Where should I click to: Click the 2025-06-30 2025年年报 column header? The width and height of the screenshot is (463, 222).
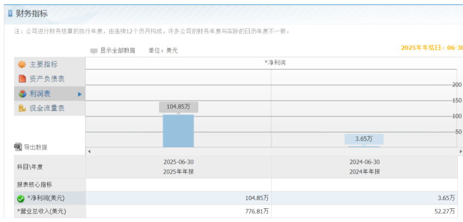178,167
